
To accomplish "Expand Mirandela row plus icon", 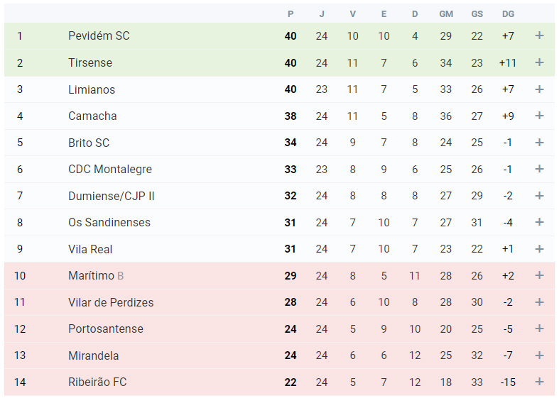I will tap(539, 355).
